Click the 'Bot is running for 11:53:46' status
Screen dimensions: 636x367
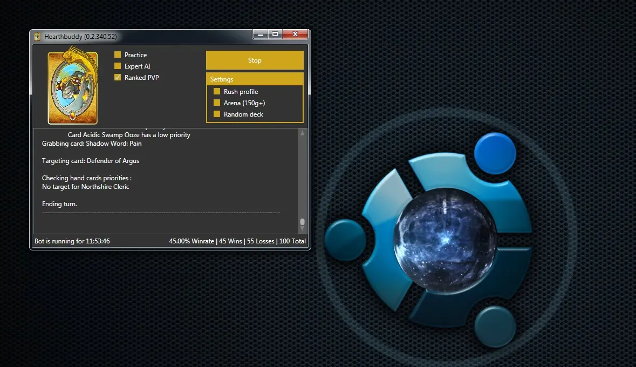tap(72, 241)
